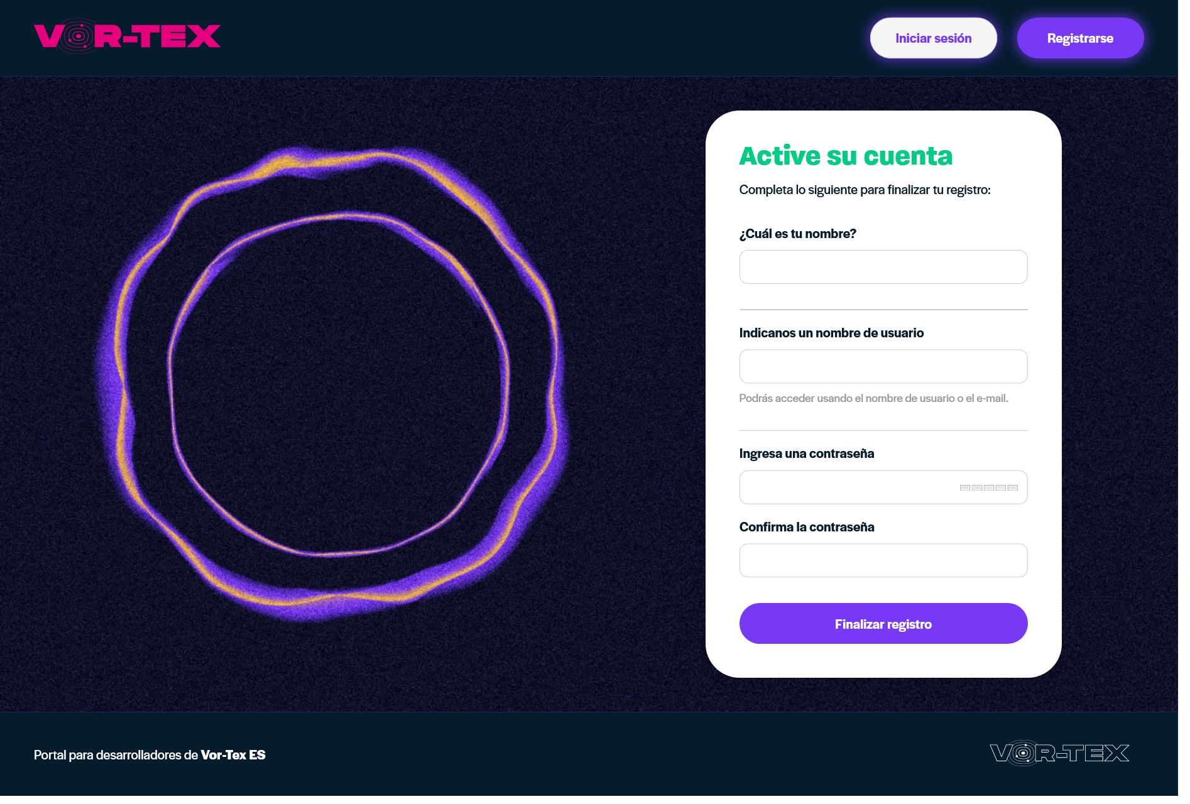Click the Registrarse button
Image resolution: width=1190 pixels, height=804 pixels.
click(1080, 38)
